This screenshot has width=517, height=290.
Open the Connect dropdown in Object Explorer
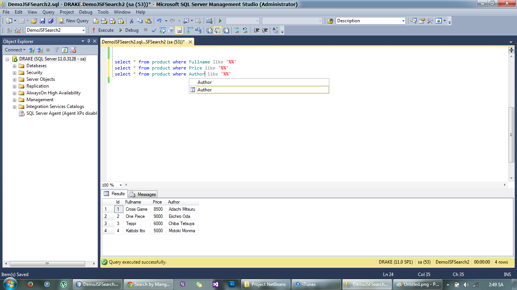[x=15, y=50]
